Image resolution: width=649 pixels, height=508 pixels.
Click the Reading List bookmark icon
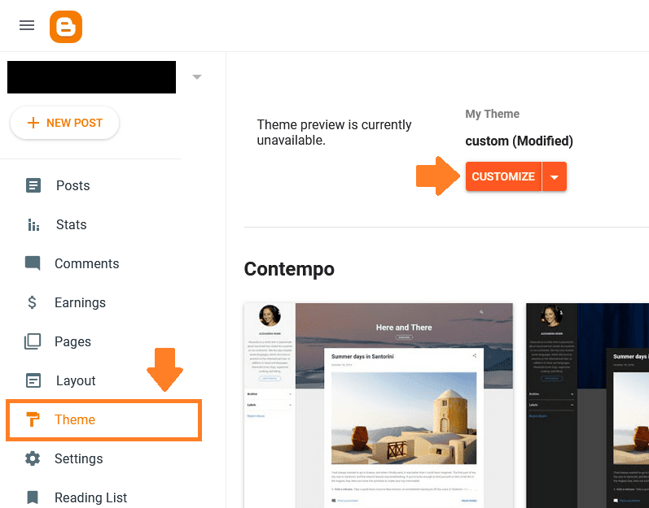click(33, 497)
